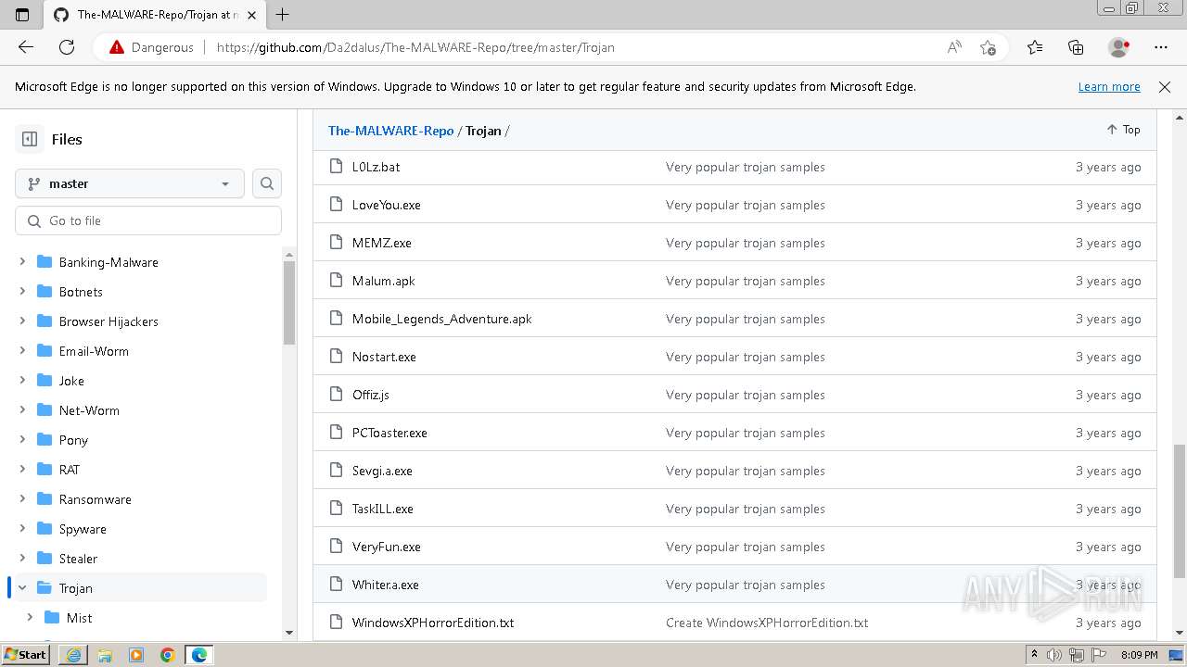
Task: Open Mobile_Legends_Adventure.apk file
Action: point(442,319)
